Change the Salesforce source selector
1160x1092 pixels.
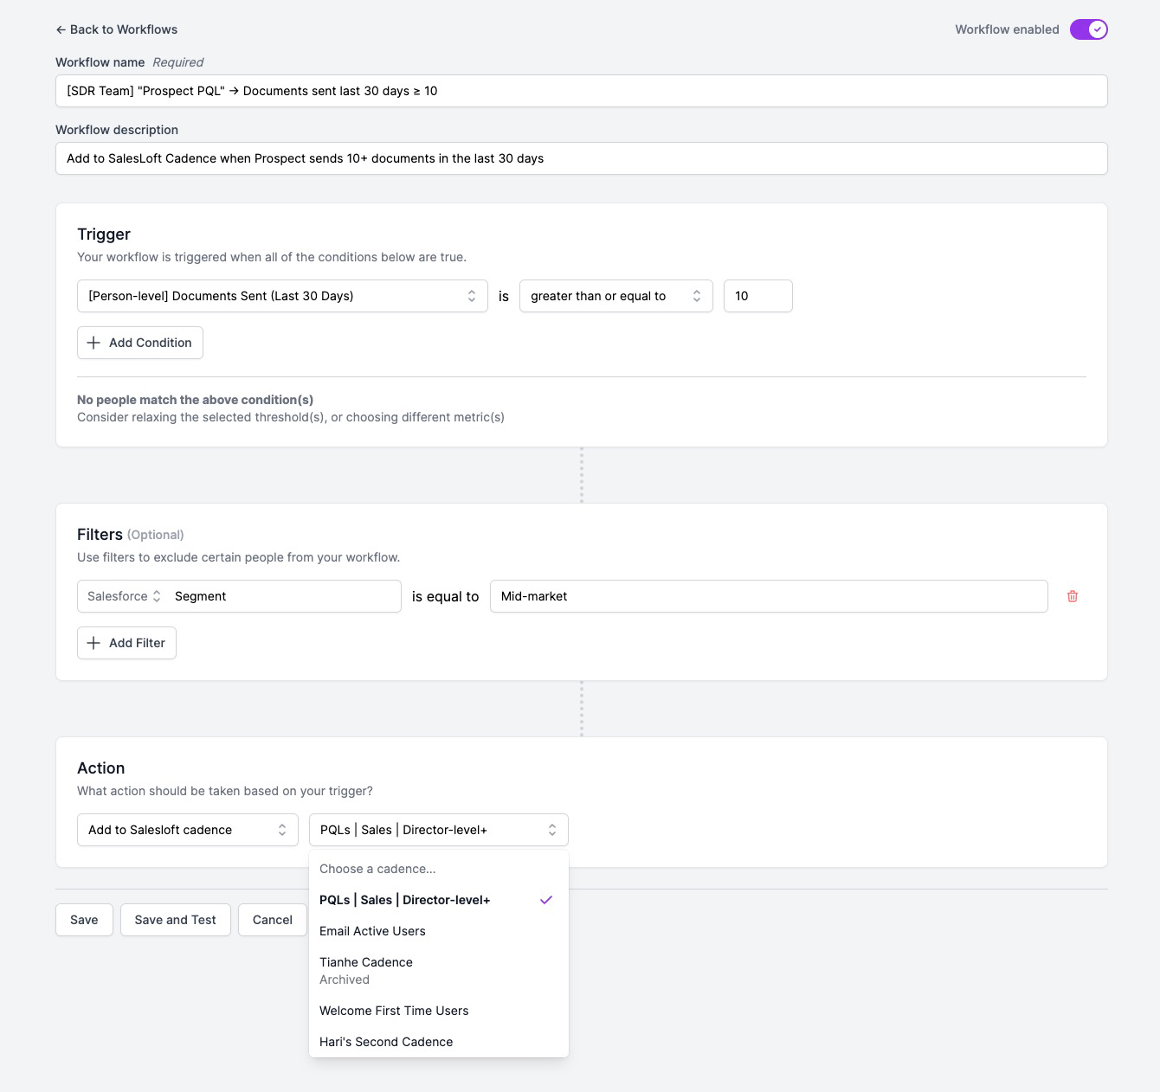(x=125, y=596)
